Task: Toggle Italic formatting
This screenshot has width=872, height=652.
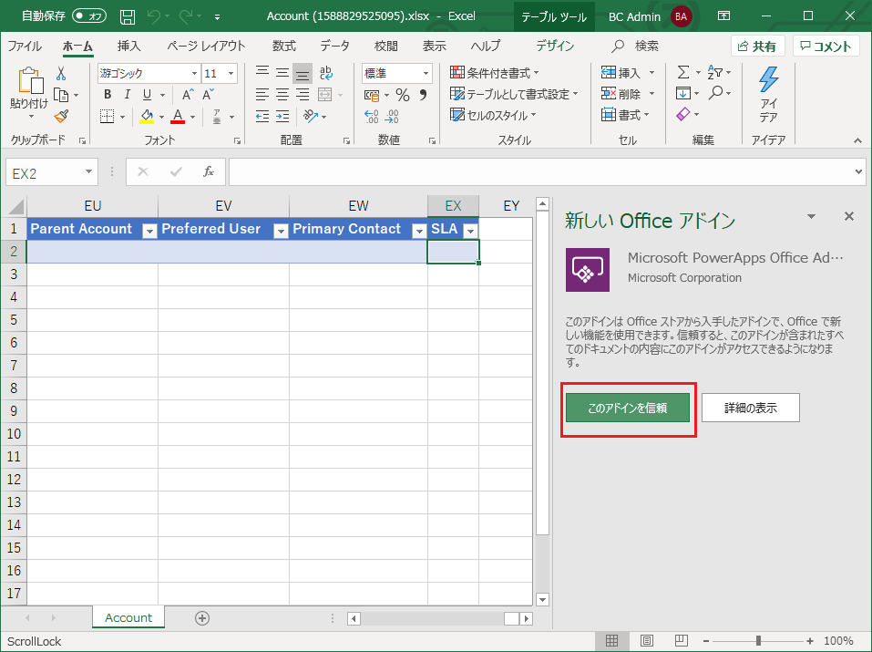Action: point(128,95)
